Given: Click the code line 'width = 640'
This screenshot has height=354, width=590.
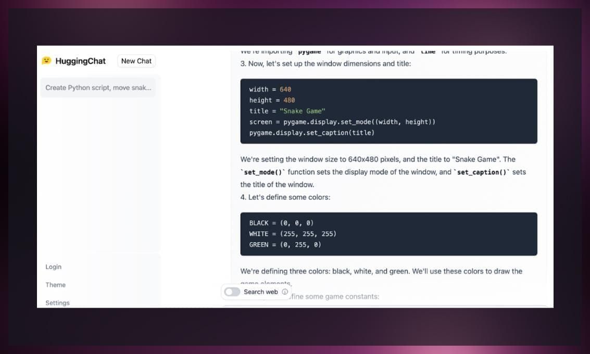Looking at the screenshot, I should pyautogui.click(x=270, y=90).
